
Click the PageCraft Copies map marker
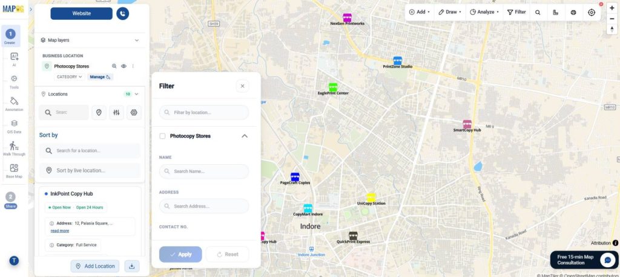(295, 177)
